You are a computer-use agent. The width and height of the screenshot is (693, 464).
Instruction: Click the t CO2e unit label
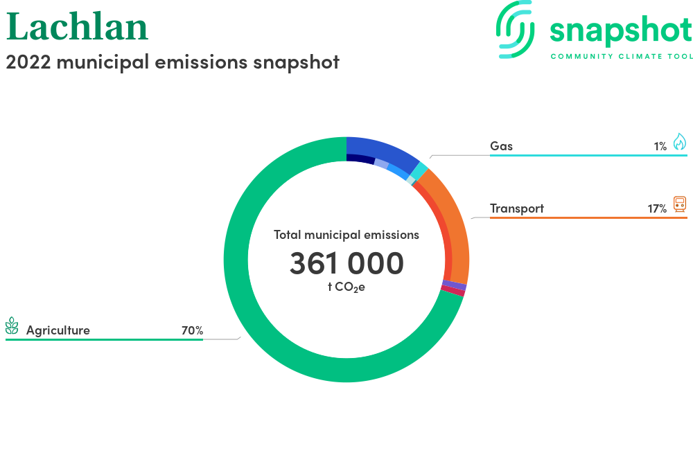346,287
